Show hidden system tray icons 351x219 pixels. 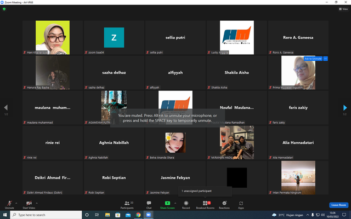click(x=308, y=215)
